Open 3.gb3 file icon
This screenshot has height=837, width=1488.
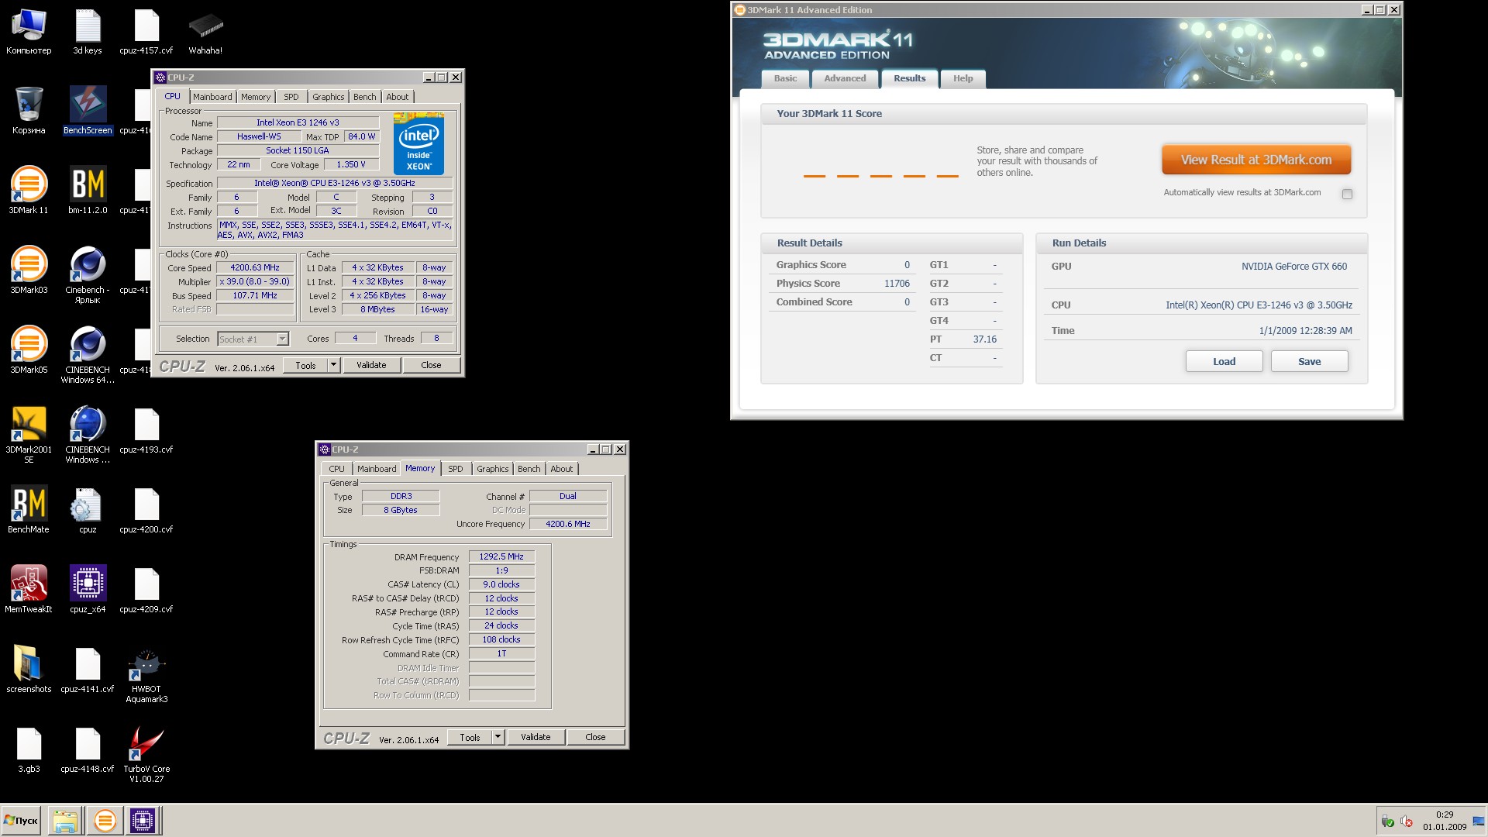(29, 749)
